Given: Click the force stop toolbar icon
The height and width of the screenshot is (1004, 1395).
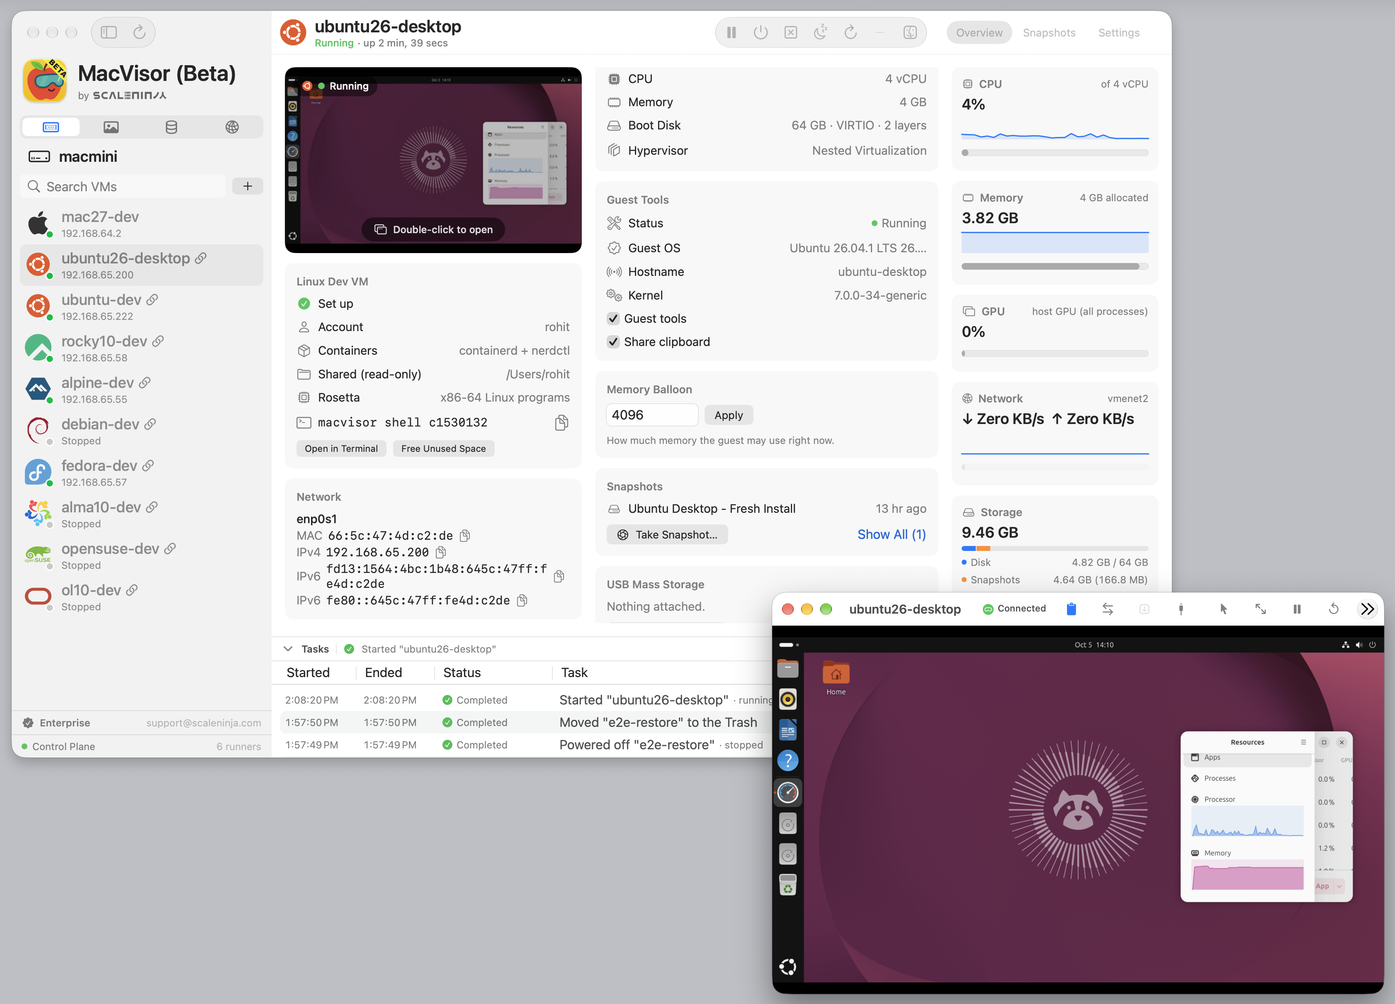Looking at the screenshot, I should pyautogui.click(x=791, y=33).
